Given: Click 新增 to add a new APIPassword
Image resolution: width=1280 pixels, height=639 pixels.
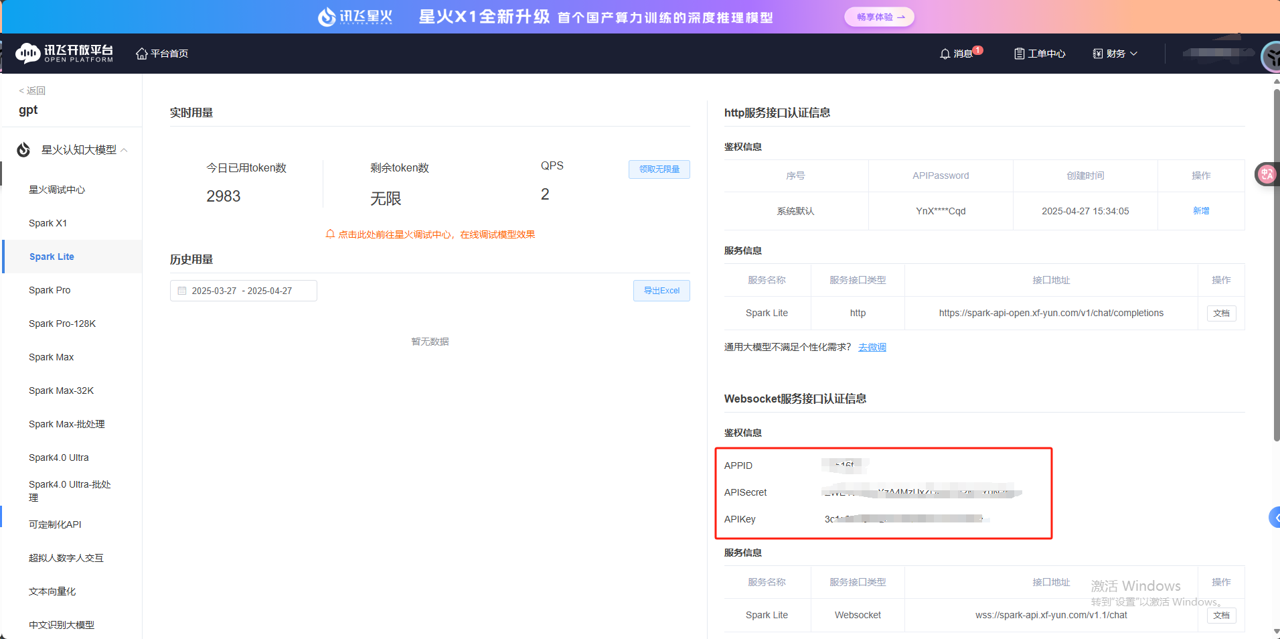Looking at the screenshot, I should 1201,210.
